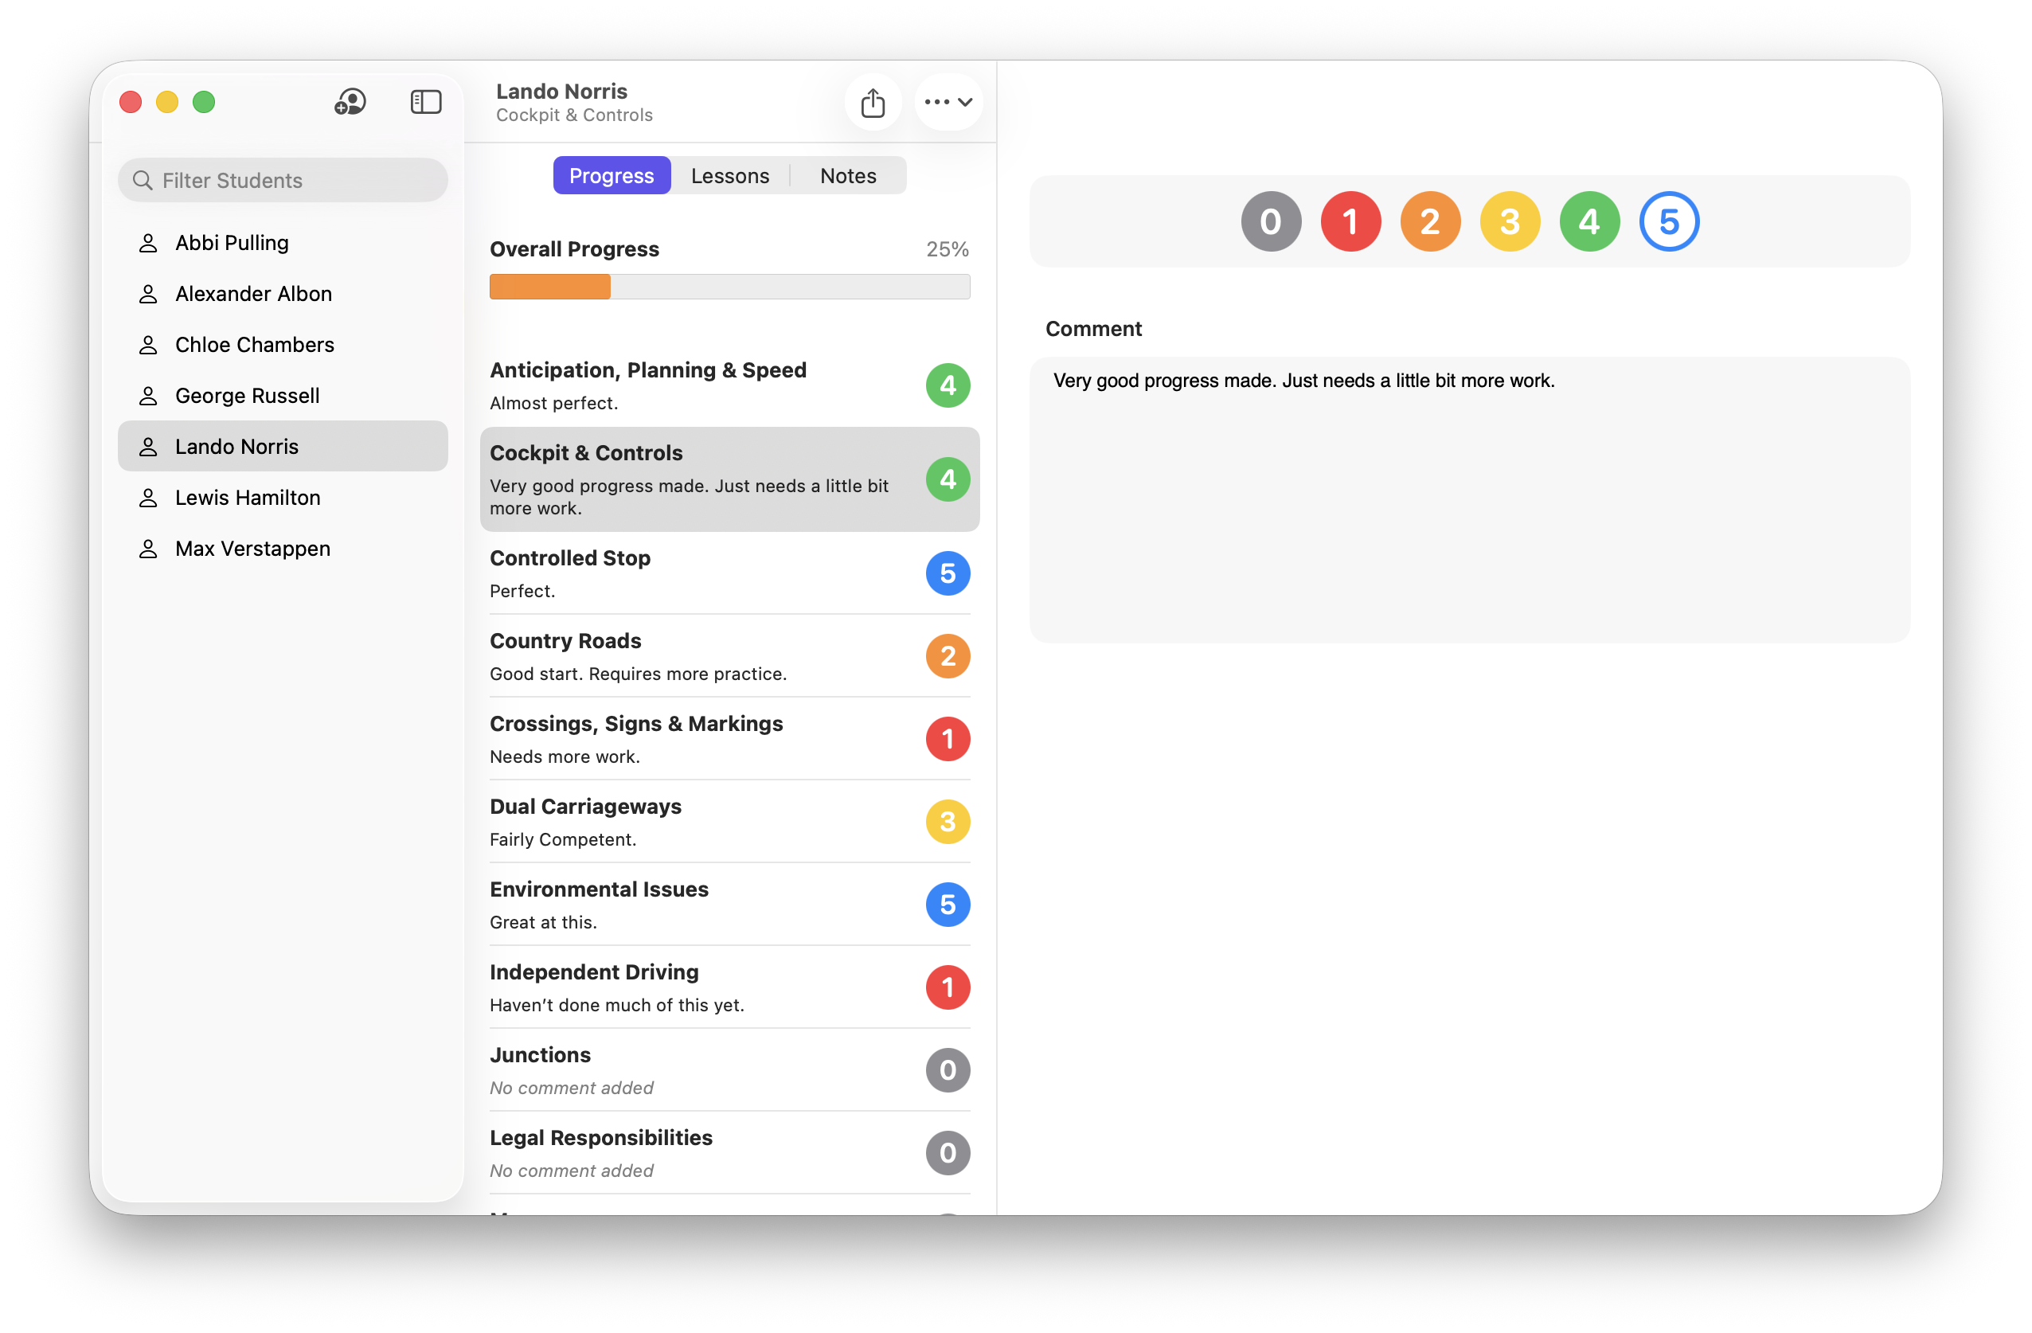Click the yellow 3 badge on Dual Carriageways

[947, 822]
